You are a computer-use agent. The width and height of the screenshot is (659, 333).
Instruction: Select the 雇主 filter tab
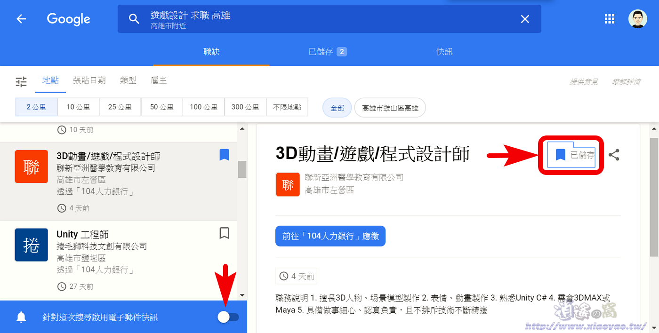click(159, 80)
